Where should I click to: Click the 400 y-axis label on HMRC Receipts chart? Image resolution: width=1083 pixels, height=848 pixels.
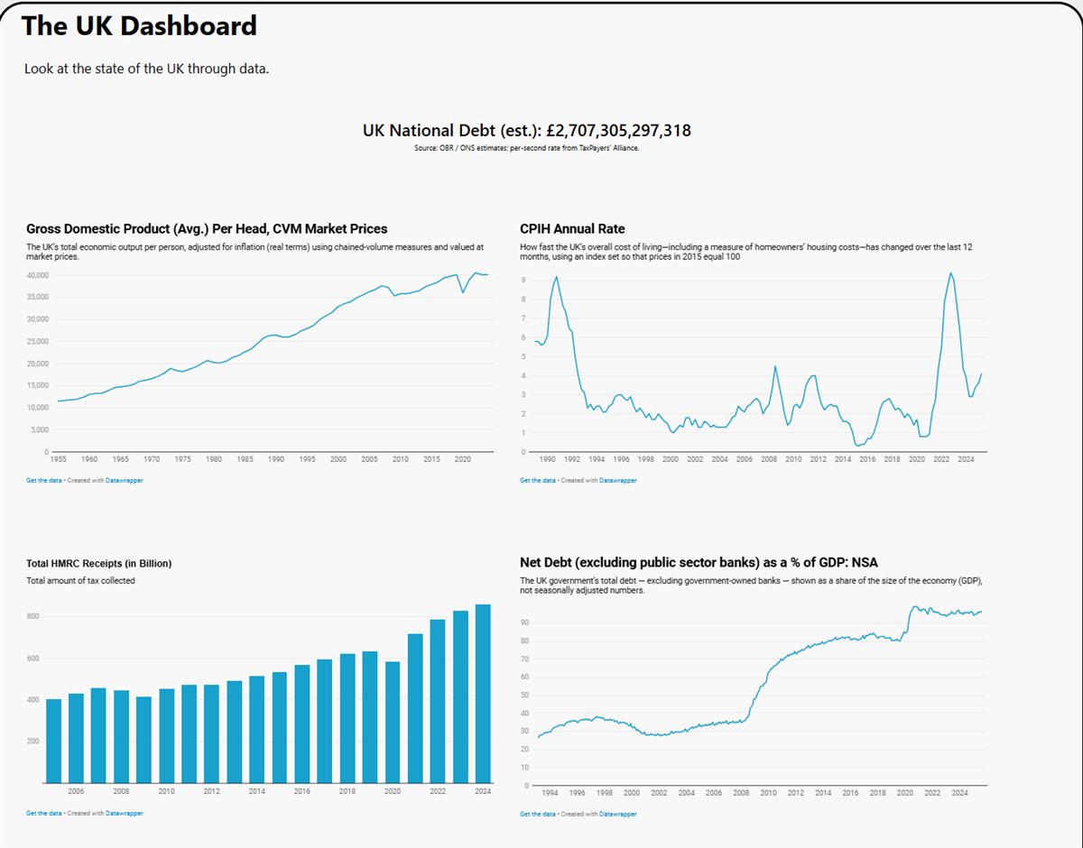click(33, 700)
